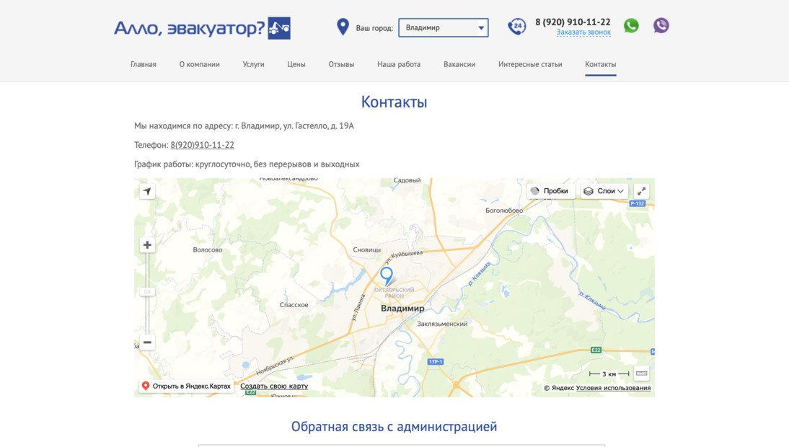This screenshot has width=789, height=447.
Task: Click the Садовый label on map
Action: point(407,180)
